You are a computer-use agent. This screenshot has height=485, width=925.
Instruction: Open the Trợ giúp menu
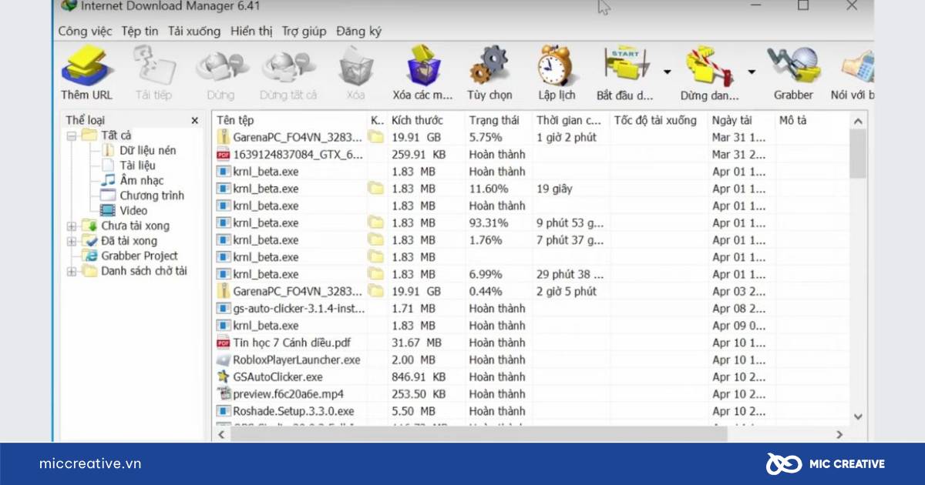point(304,32)
